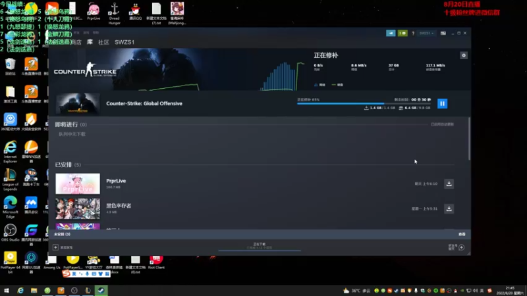Toggle the network graph legend
Viewport: 527px width, 296px height.
(319, 85)
